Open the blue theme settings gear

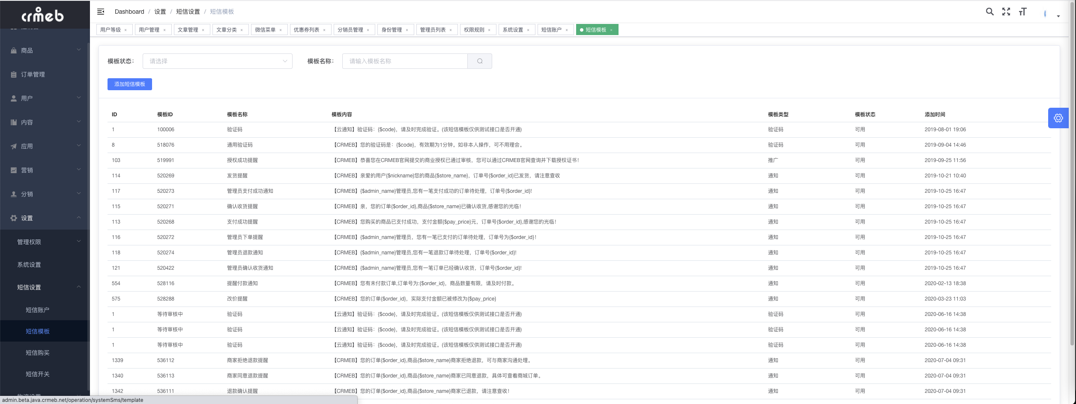pyautogui.click(x=1058, y=118)
